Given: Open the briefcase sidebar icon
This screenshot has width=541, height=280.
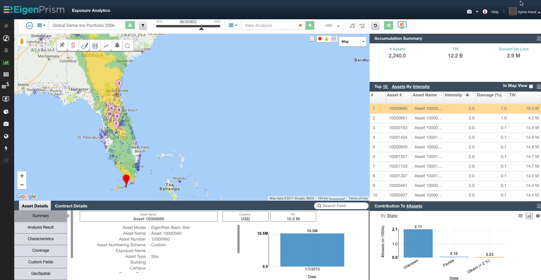Looking at the screenshot, I should (x=6, y=124).
